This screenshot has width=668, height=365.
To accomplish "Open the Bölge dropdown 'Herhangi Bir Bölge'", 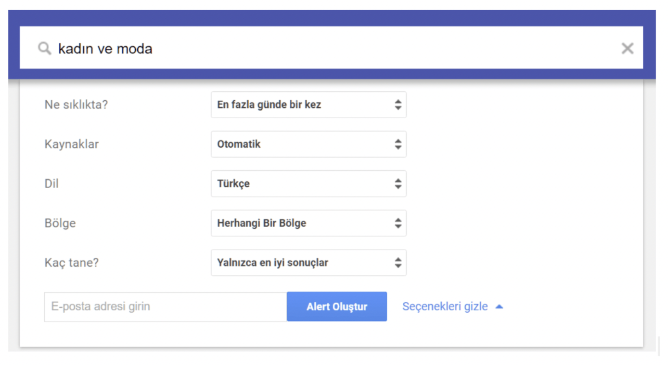I will (308, 223).
